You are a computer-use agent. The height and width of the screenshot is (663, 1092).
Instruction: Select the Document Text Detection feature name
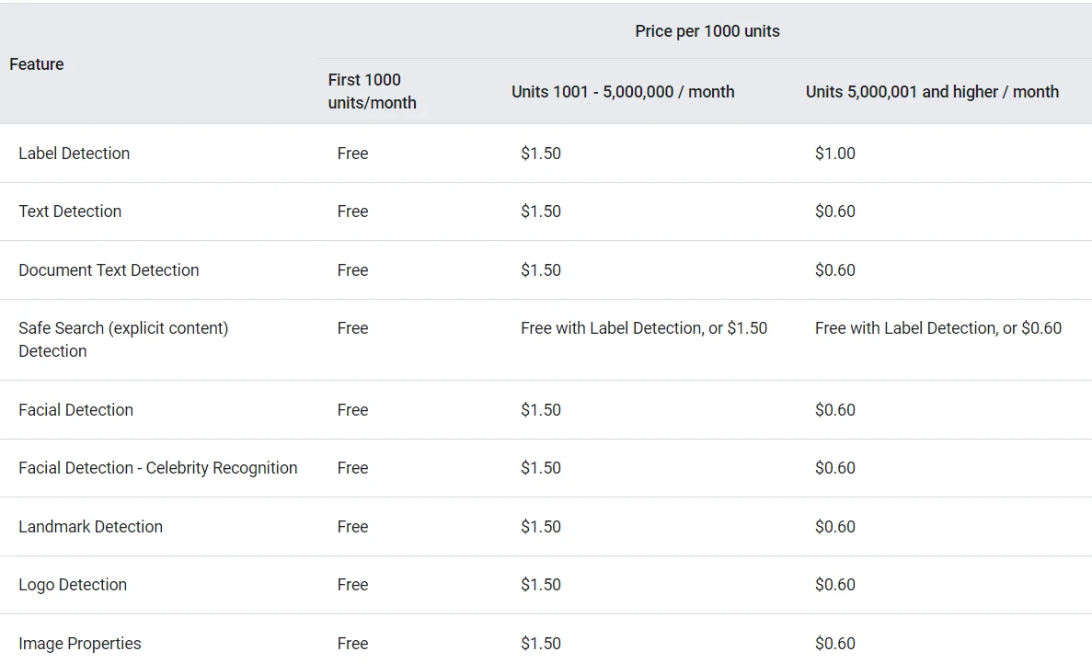click(x=109, y=270)
